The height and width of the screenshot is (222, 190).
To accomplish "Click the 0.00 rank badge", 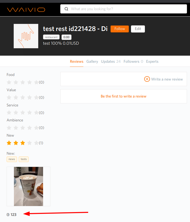I will (66, 37).
